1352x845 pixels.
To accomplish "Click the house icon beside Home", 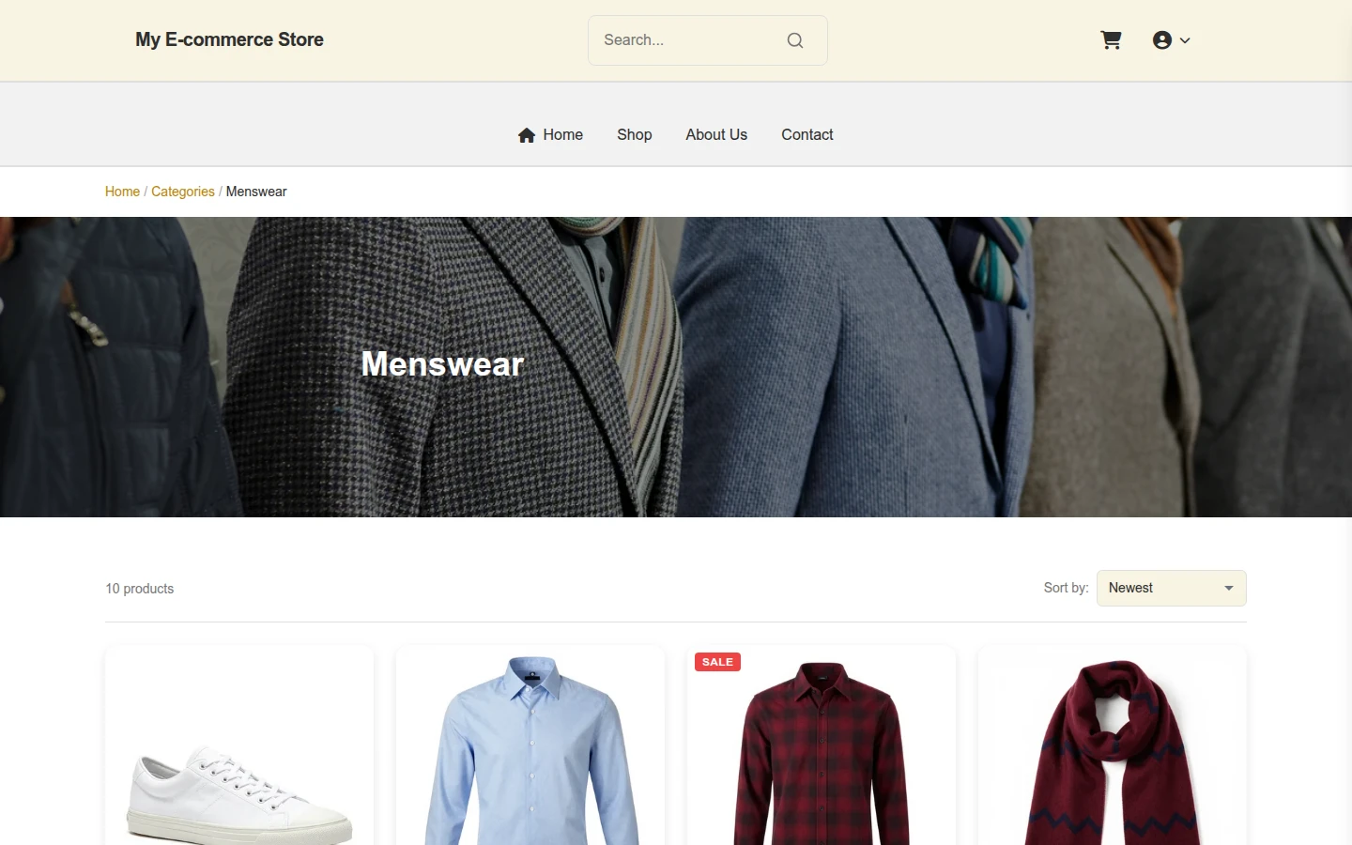I will coord(527,135).
